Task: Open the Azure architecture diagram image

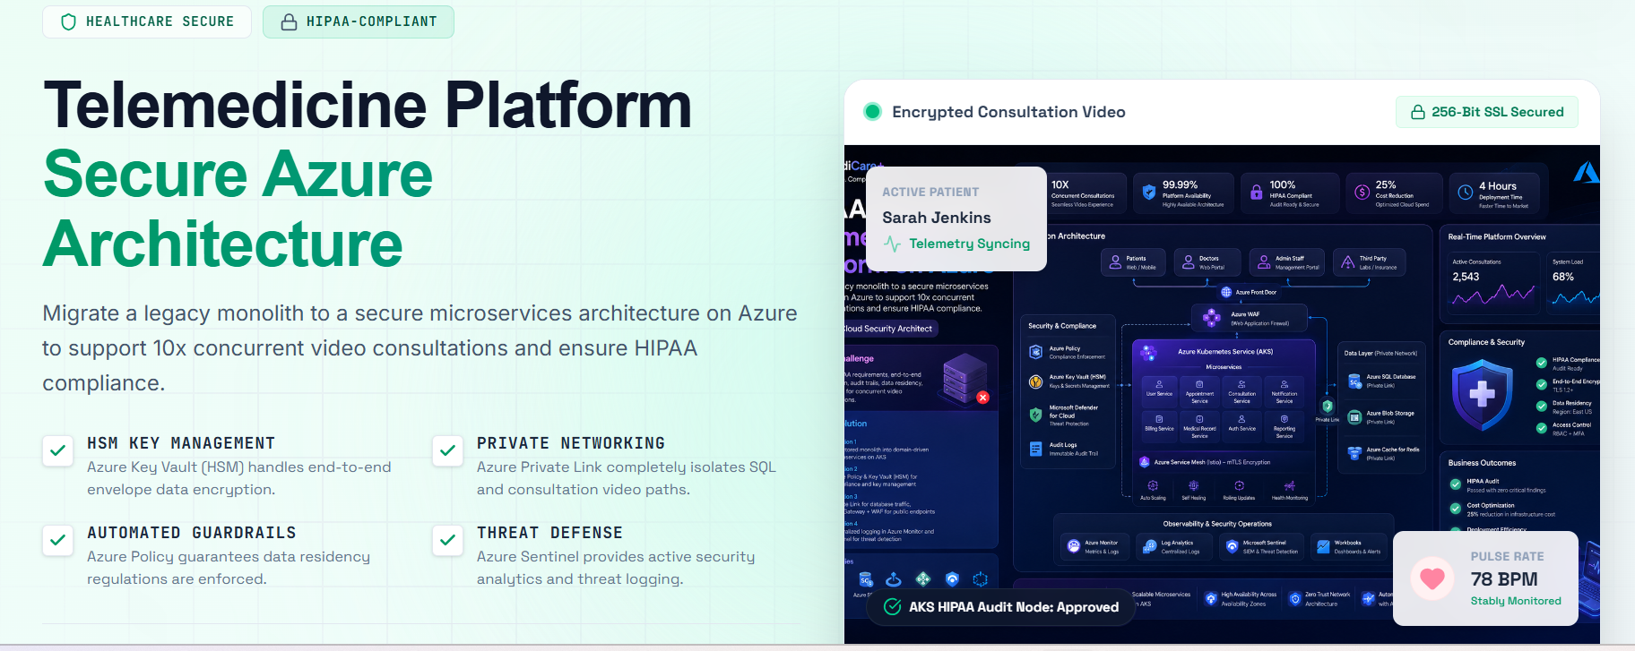Action: [1222, 394]
